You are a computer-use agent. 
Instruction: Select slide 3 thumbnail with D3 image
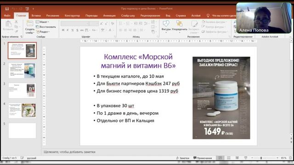tap(22, 91)
